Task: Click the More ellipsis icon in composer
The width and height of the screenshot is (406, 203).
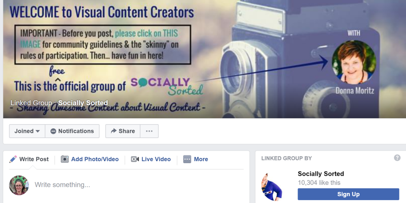Action: (187, 159)
